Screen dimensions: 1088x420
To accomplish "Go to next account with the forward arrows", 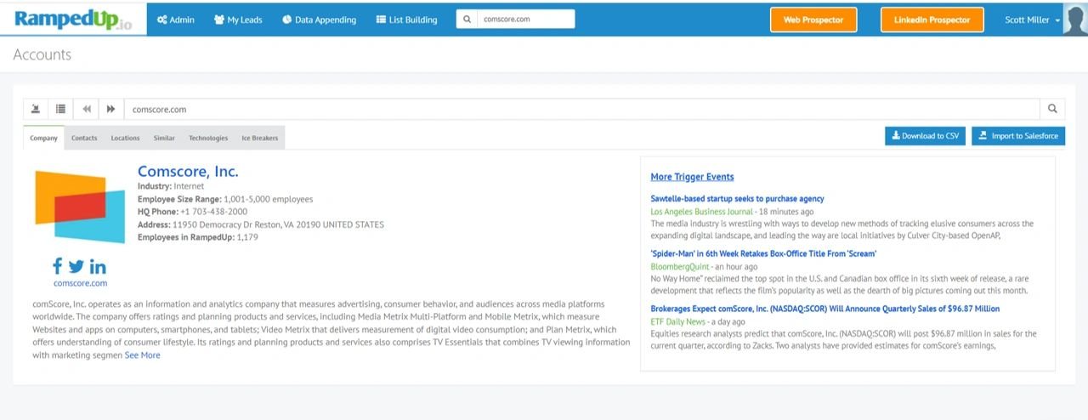I will click(111, 109).
